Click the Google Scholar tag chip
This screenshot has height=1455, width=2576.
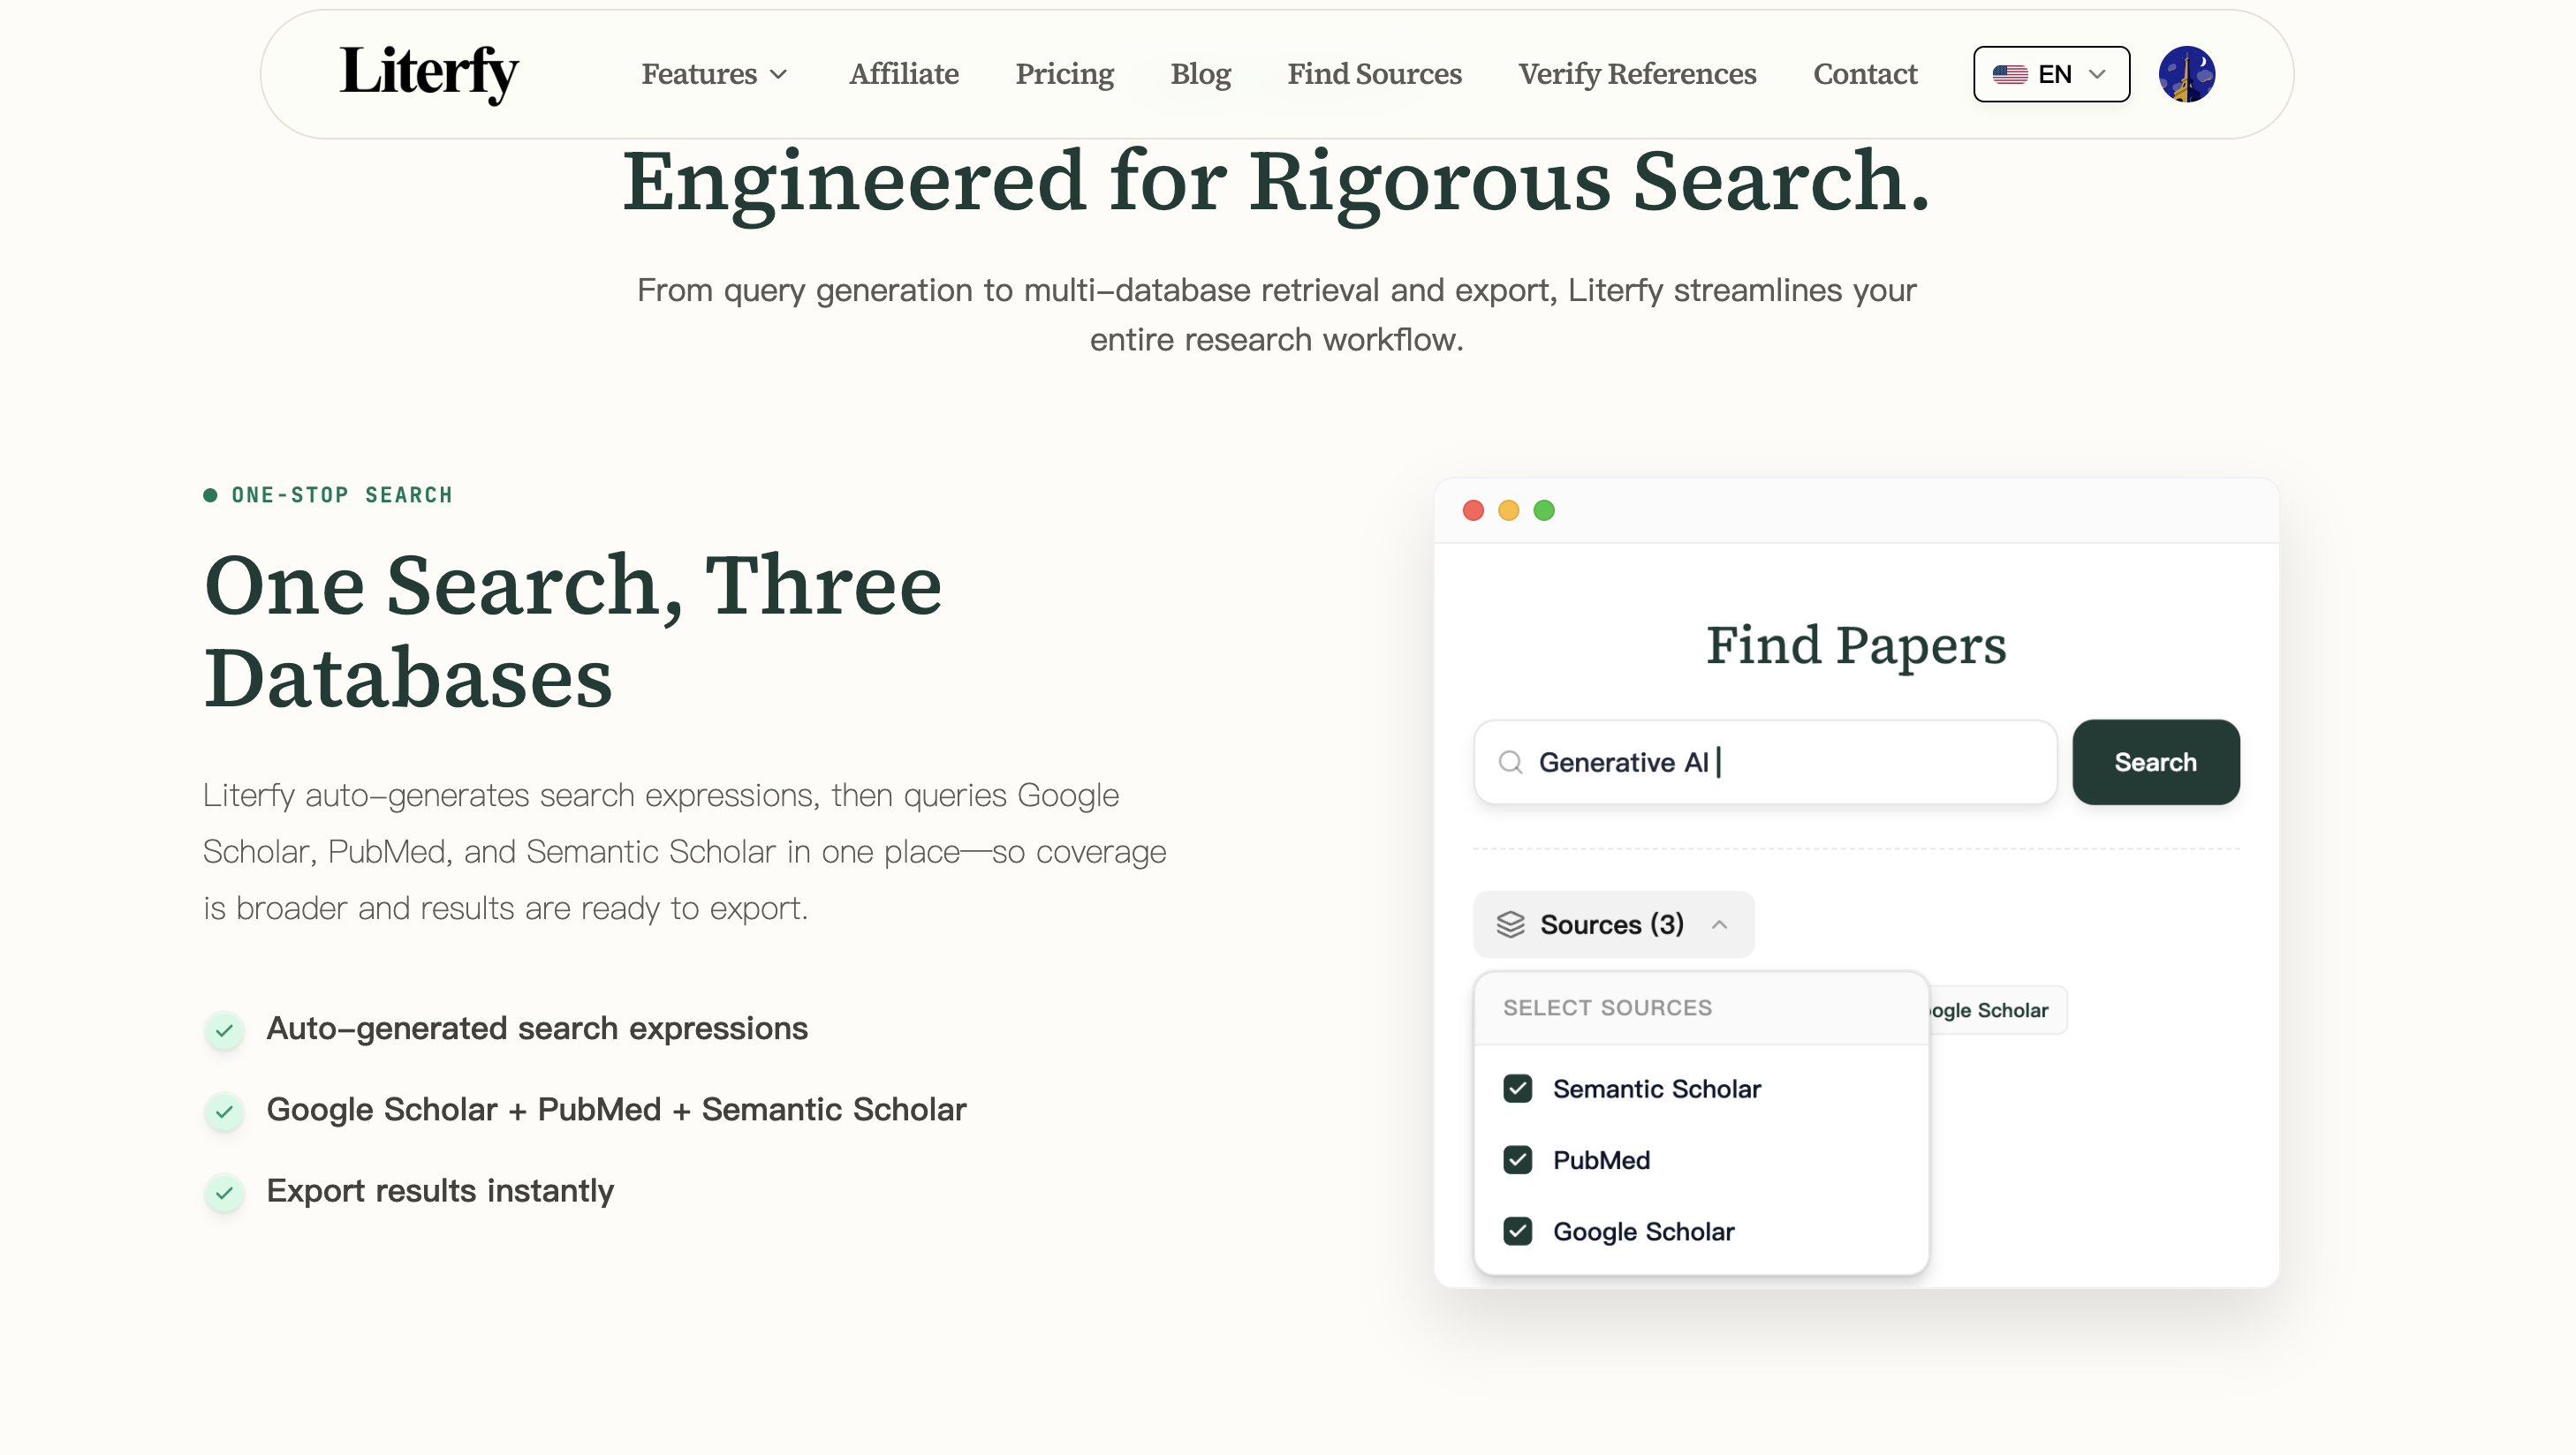tap(1994, 1010)
